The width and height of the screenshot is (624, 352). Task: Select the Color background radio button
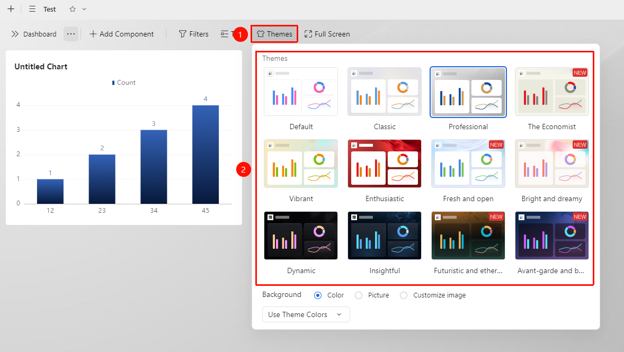point(318,295)
